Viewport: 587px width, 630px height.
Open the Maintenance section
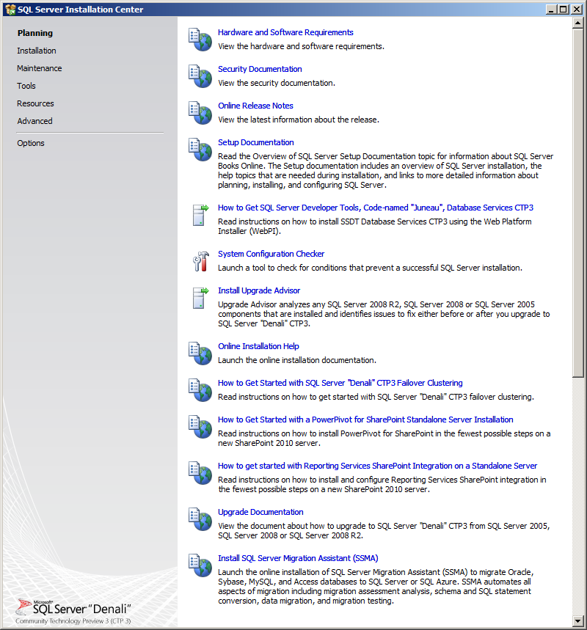pos(39,67)
